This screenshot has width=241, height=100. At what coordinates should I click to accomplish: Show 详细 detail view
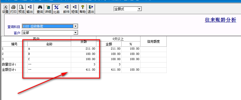pos(48,9)
